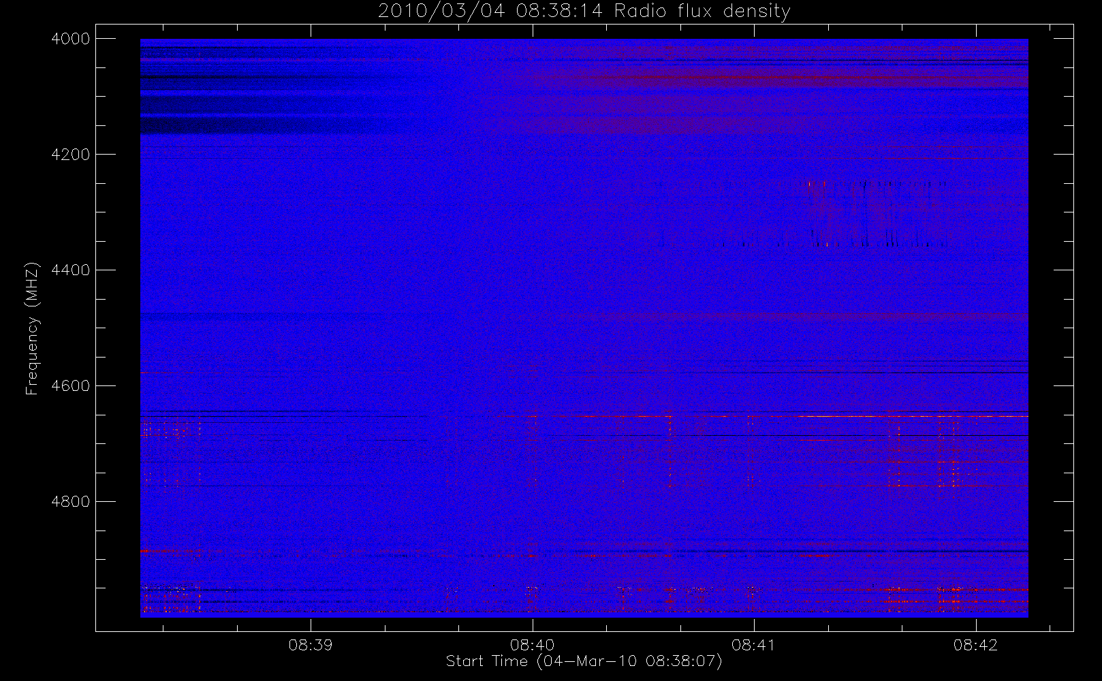This screenshot has height=681, width=1102.
Task: Select the 4800 frequency tick label
Action: click(71, 502)
